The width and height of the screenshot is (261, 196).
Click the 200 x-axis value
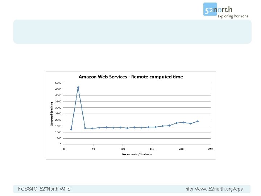tap(181, 149)
